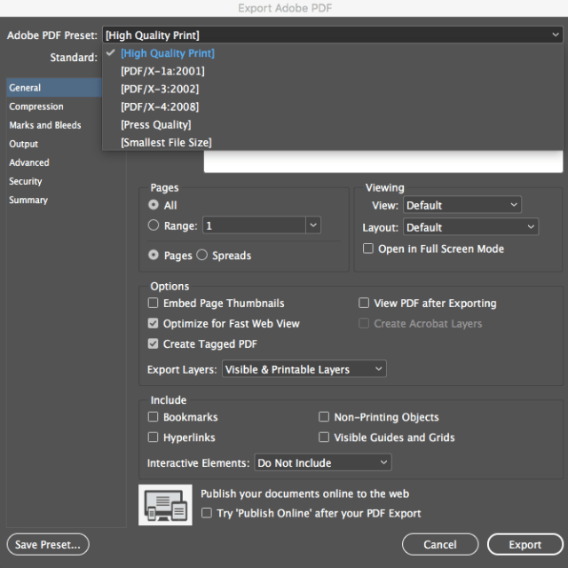Expand the Export Layers dropdown

[304, 369]
